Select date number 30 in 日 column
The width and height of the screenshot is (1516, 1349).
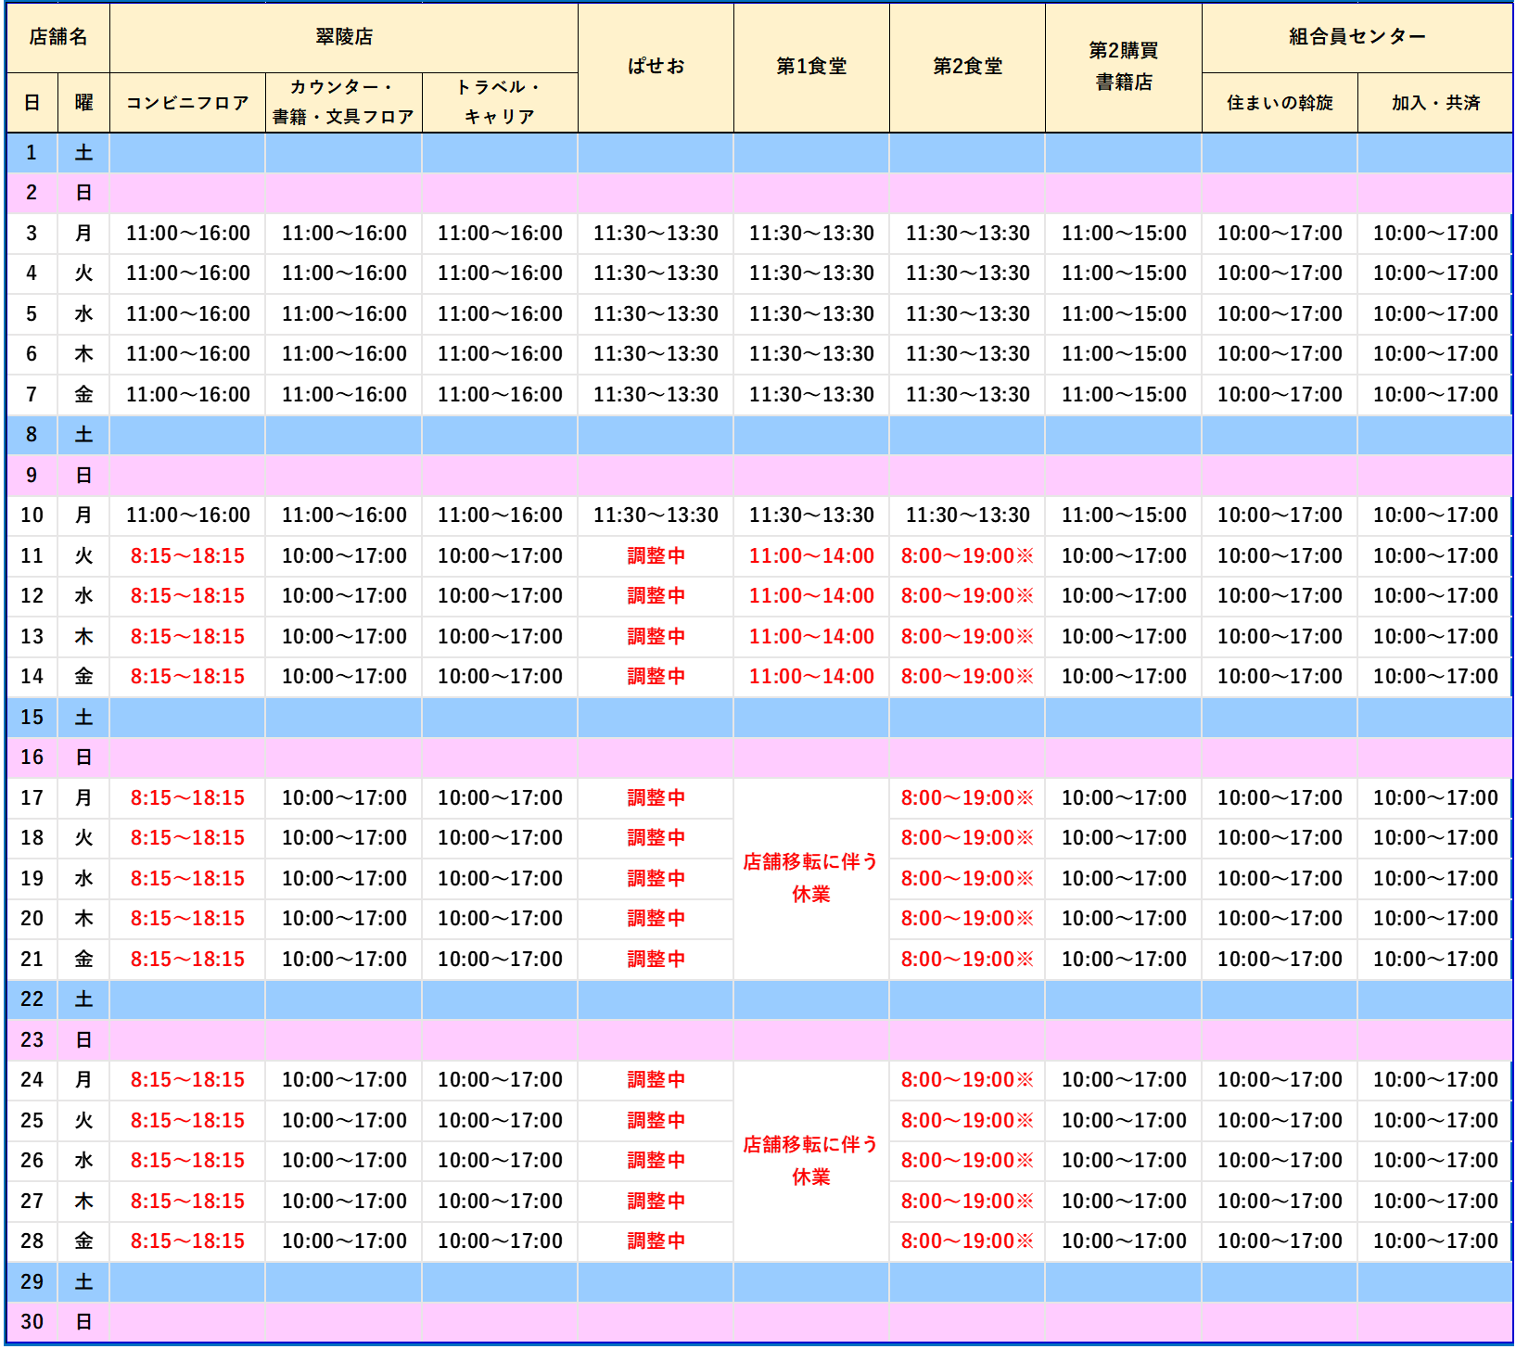coord(32,1322)
